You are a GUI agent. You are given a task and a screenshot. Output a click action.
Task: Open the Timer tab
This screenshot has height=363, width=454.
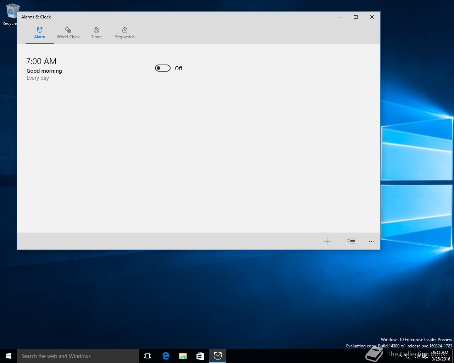[x=96, y=33]
